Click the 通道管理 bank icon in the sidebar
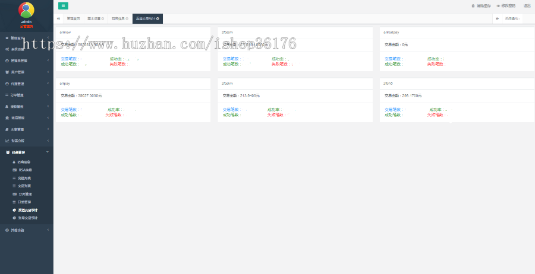The image size is (535, 274). point(7,118)
